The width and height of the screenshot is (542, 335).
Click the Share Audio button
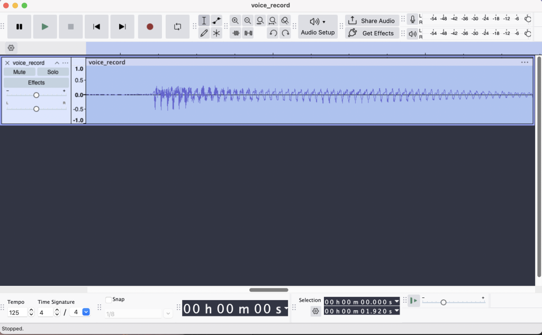tap(372, 21)
